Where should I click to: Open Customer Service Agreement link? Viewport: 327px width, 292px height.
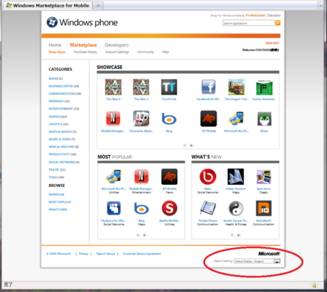coord(142,254)
